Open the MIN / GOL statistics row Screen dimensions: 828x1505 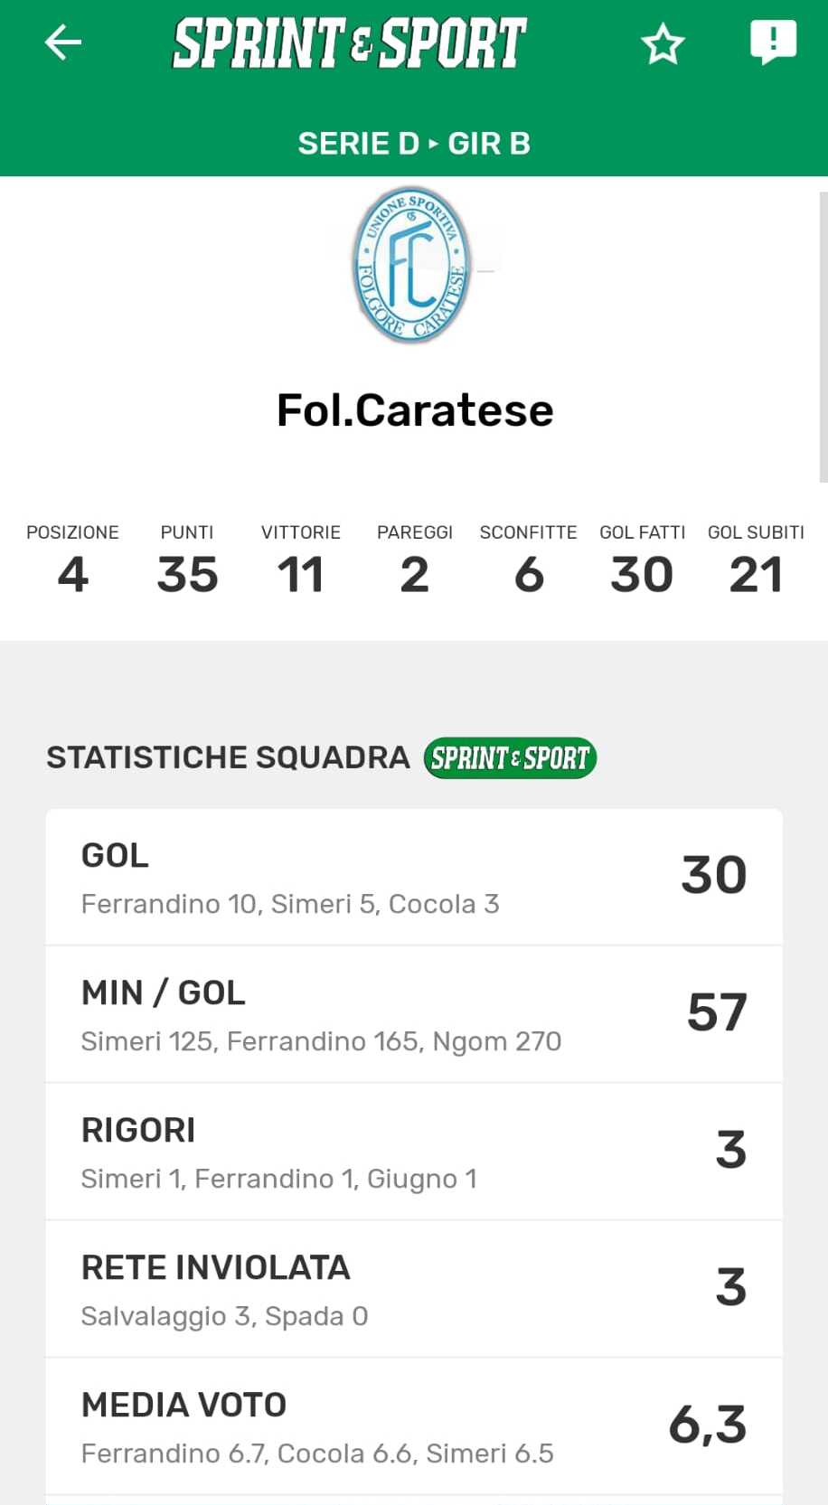[x=414, y=1014]
